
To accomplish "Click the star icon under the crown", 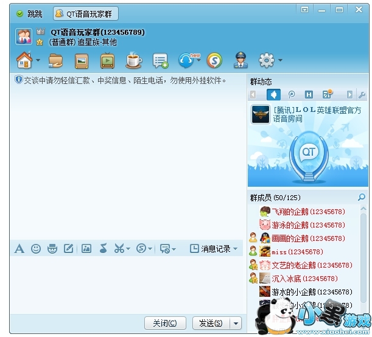I will [x=40, y=43].
